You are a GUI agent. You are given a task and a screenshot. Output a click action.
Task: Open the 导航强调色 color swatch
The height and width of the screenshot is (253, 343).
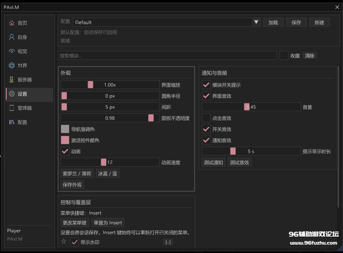[x=65, y=129]
